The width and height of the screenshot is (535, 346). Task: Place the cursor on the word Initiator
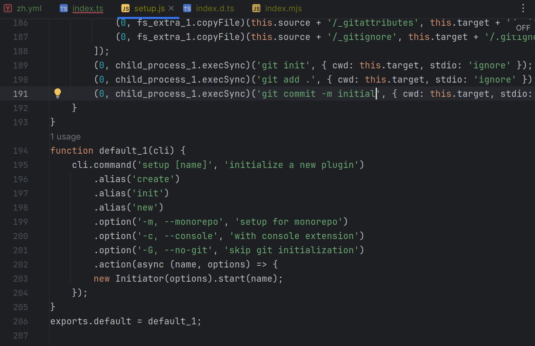click(140, 278)
